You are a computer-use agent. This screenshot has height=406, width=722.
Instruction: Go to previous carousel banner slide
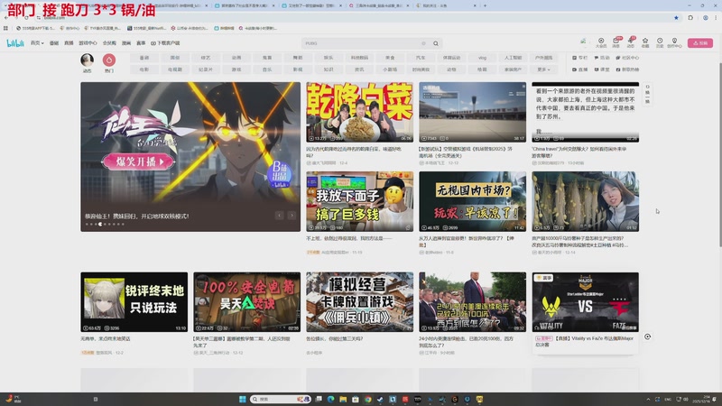279,216
